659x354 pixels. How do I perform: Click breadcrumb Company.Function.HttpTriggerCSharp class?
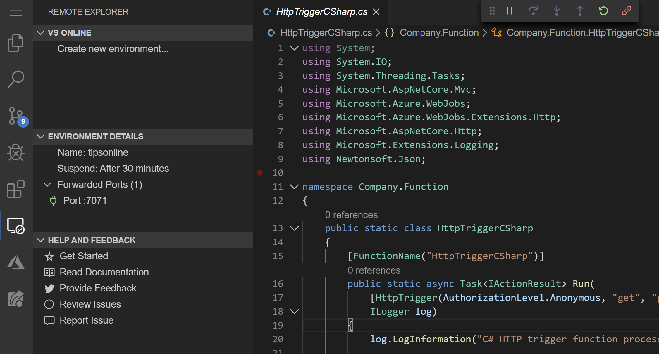[582, 33]
